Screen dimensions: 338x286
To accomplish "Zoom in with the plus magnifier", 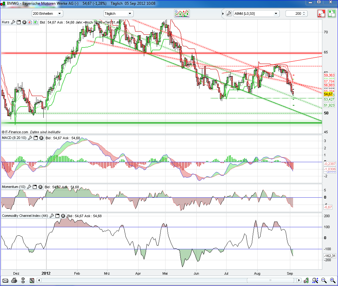I will tap(332, 280).
